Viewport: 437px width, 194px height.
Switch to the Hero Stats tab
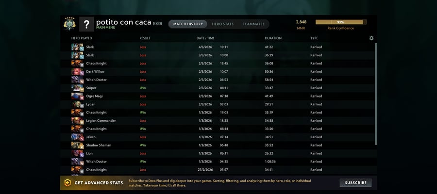[223, 24]
